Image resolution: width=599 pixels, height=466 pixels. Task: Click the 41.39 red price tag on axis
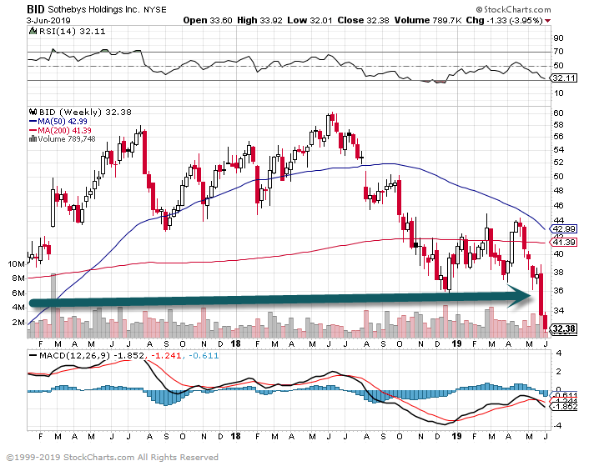(x=563, y=243)
